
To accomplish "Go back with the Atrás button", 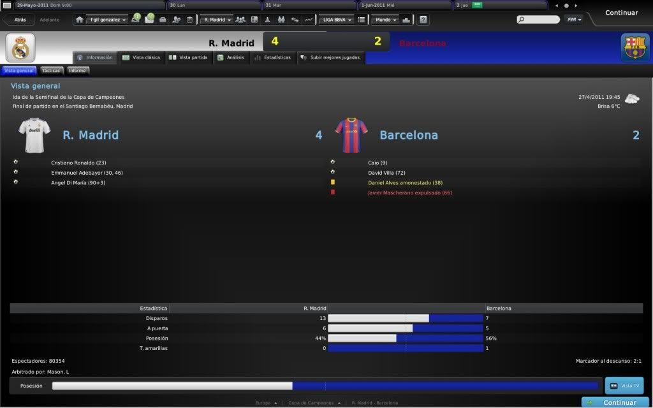I will click(18, 20).
